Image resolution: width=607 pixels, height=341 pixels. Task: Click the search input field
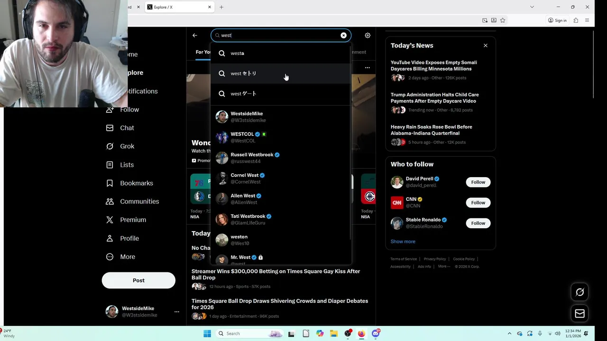point(280,35)
